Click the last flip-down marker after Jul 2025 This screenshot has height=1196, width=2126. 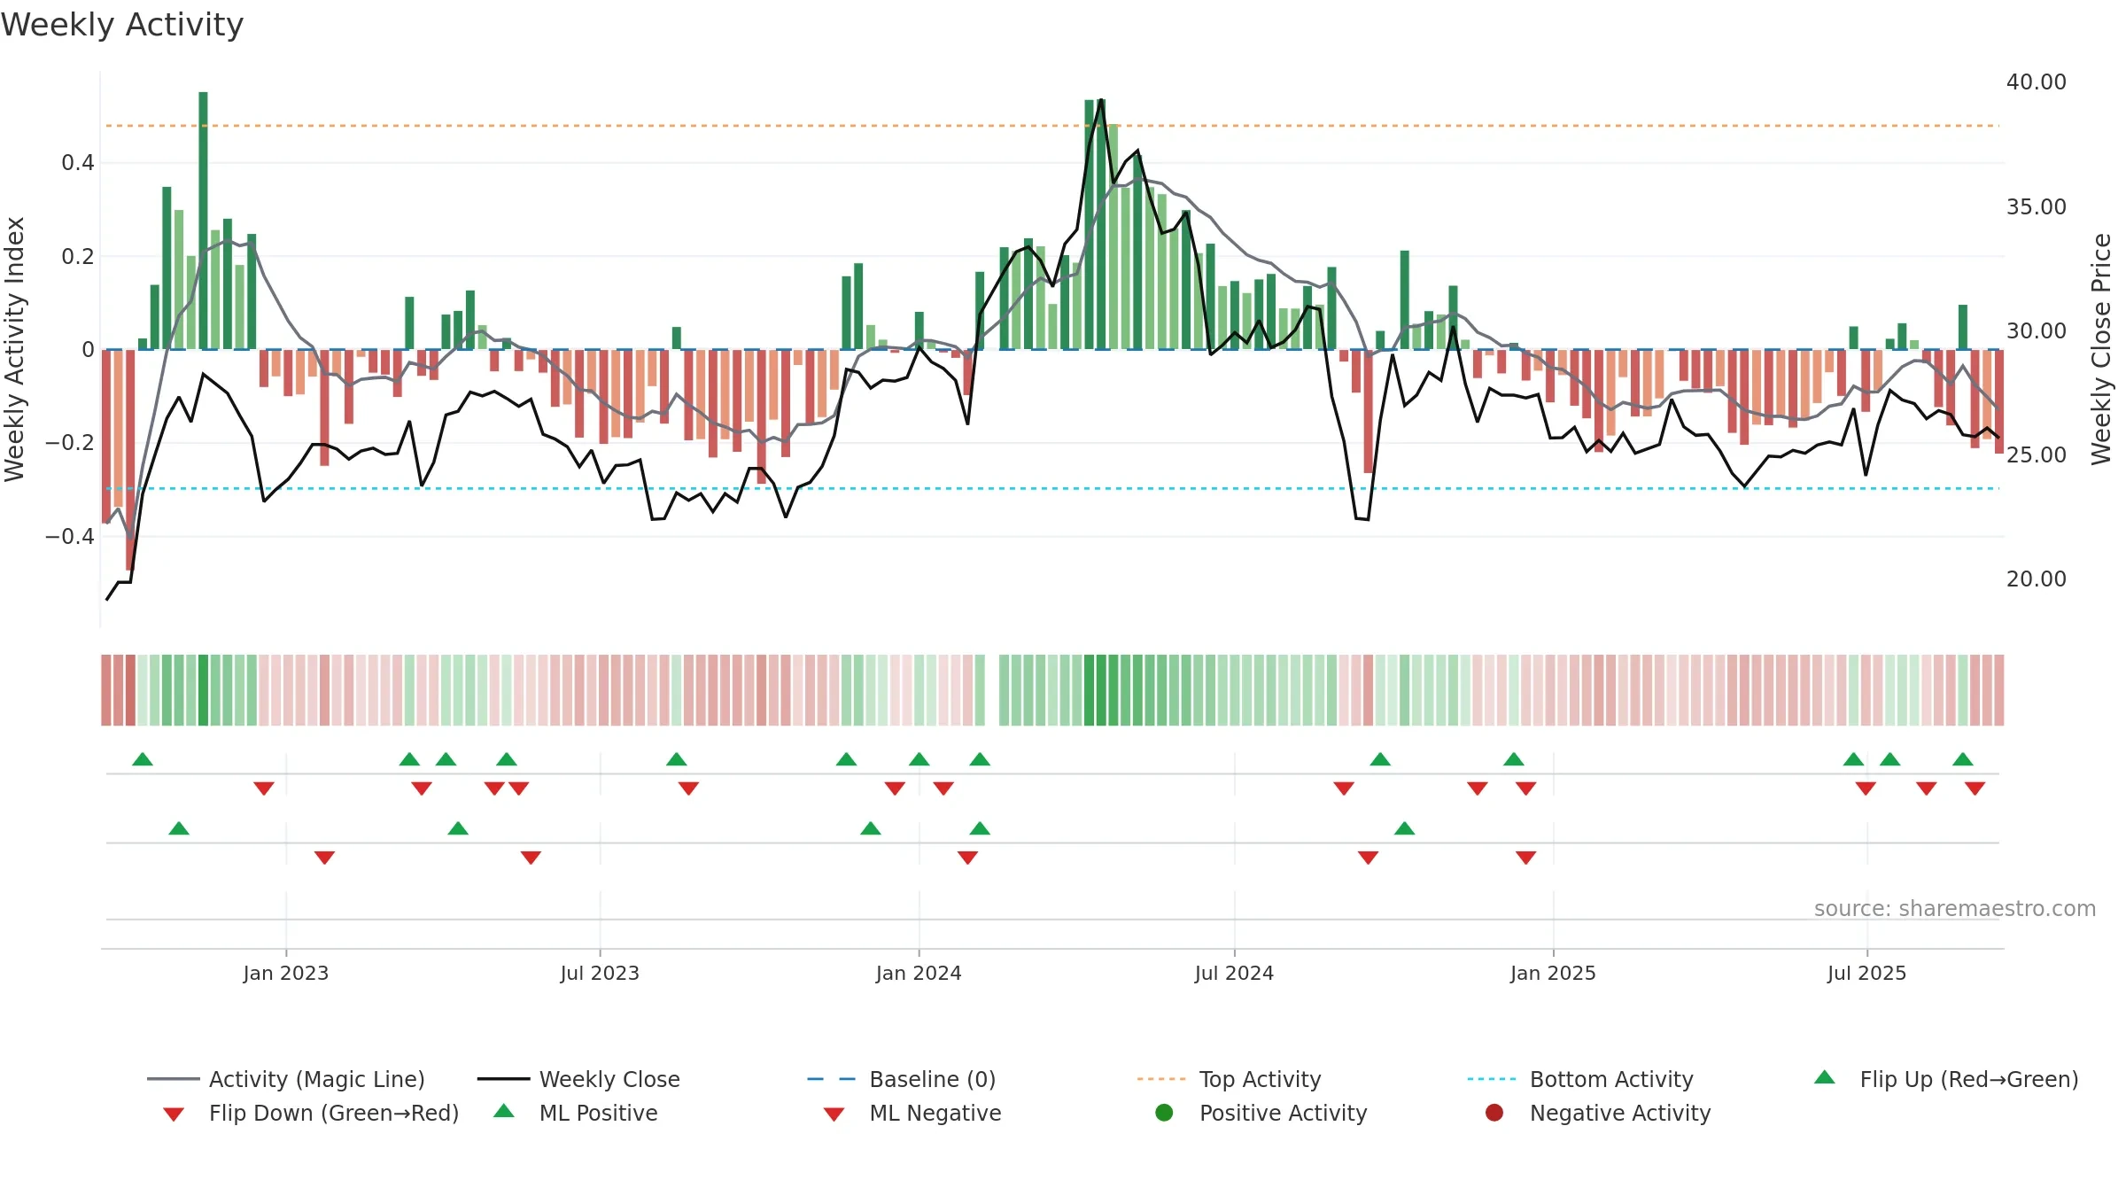click(1975, 788)
